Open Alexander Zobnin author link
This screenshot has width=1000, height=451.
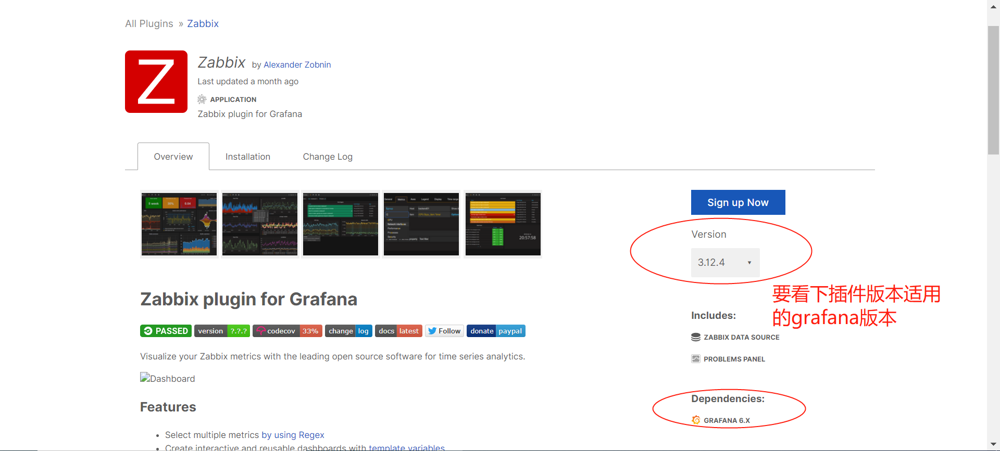click(x=297, y=65)
